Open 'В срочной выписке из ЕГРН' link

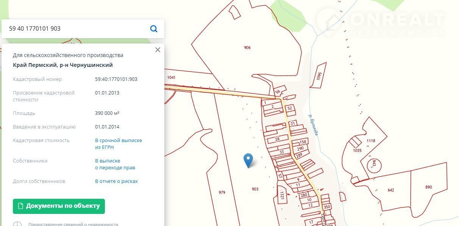tap(118, 144)
